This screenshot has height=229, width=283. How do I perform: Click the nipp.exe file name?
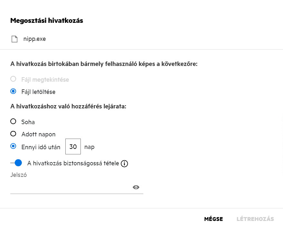coord(34,39)
